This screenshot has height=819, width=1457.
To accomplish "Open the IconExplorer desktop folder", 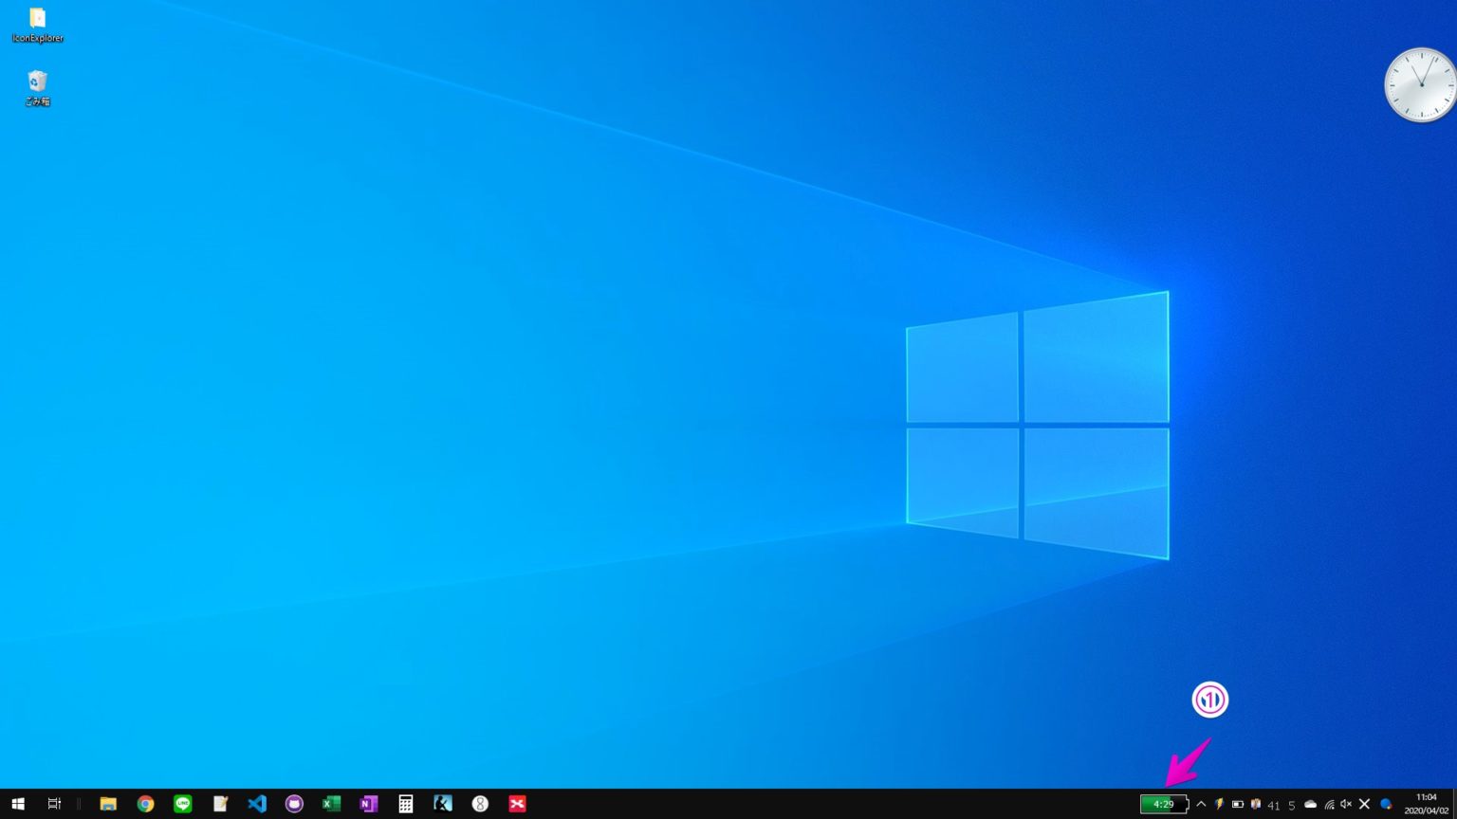I will tap(37, 21).
